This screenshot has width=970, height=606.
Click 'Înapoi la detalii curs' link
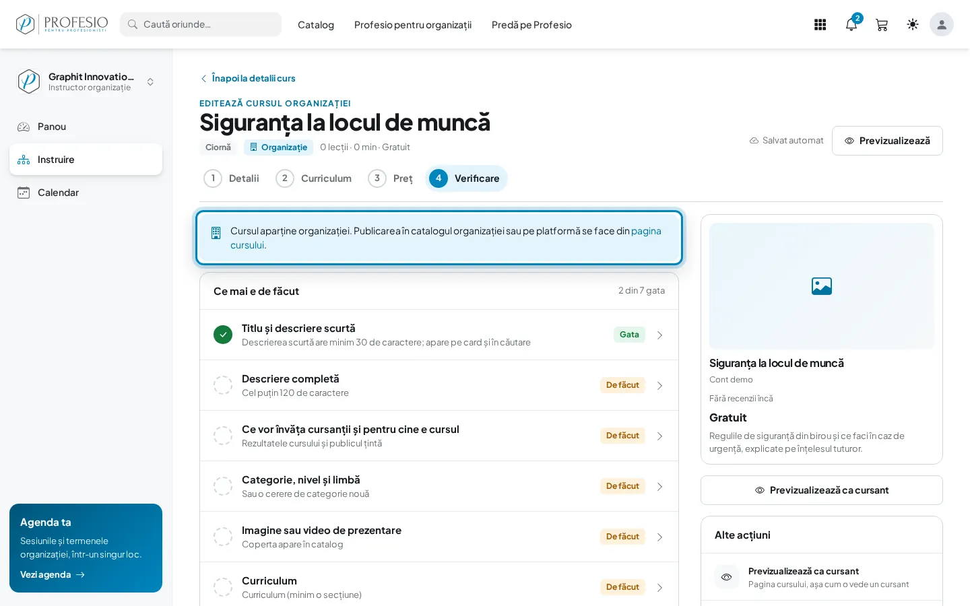pos(248,78)
